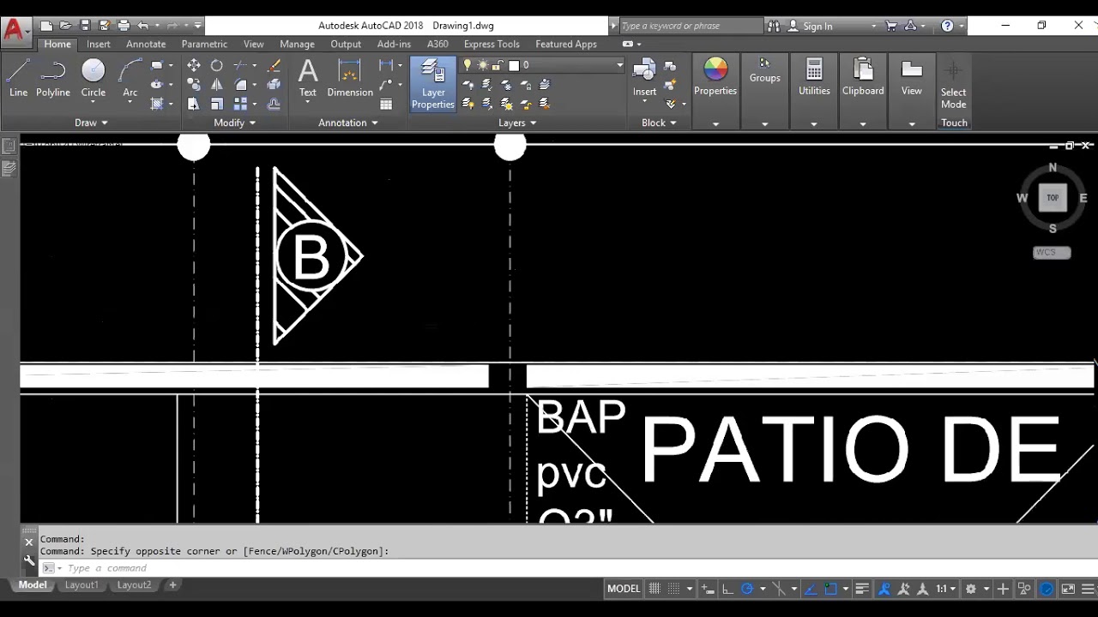The height and width of the screenshot is (617, 1098).
Task: Click the Erase tool icon
Action: click(274, 65)
